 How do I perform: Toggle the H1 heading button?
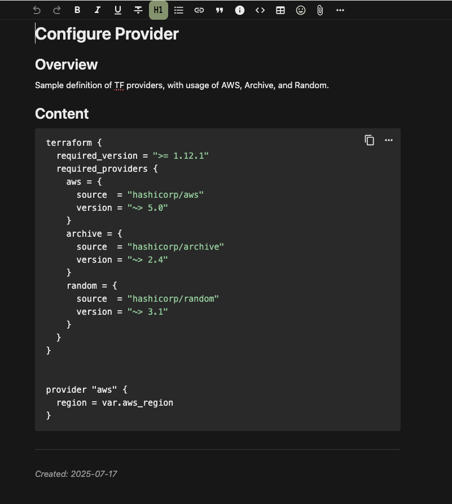158,10
